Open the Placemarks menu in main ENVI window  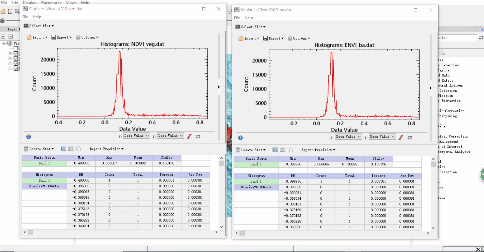51,2
